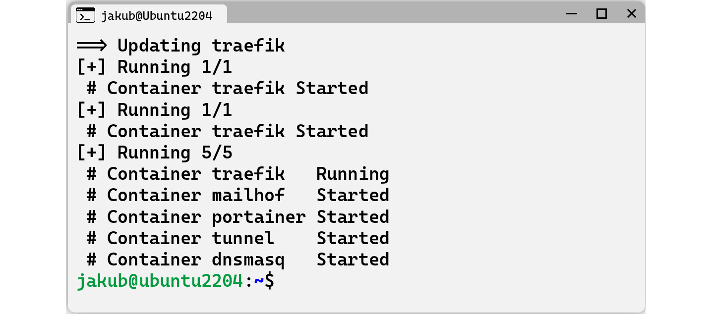
Task: Click the Started status next to dnsmasq
Action: pyautogui.click(x=353, y=260)
